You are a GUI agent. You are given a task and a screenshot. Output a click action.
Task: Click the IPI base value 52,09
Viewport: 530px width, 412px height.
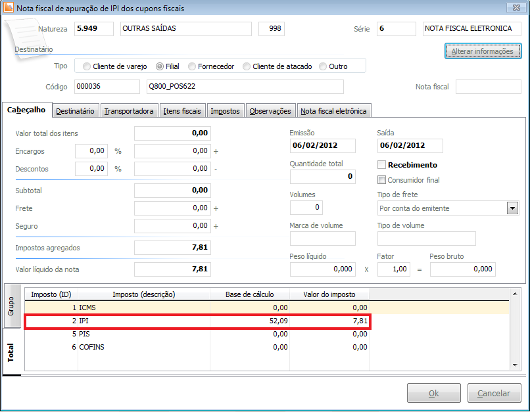coord(279,321)
